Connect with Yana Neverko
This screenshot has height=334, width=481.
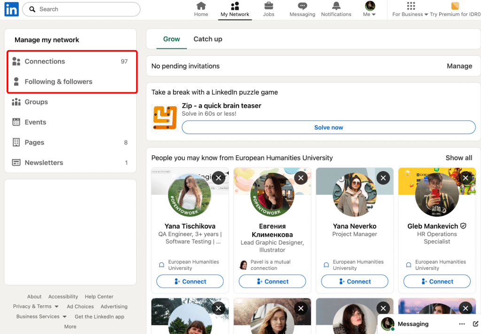(x=355, y=281)
